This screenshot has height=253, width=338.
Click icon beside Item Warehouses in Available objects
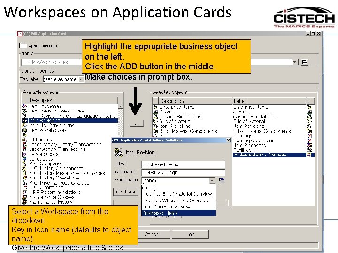25,130
